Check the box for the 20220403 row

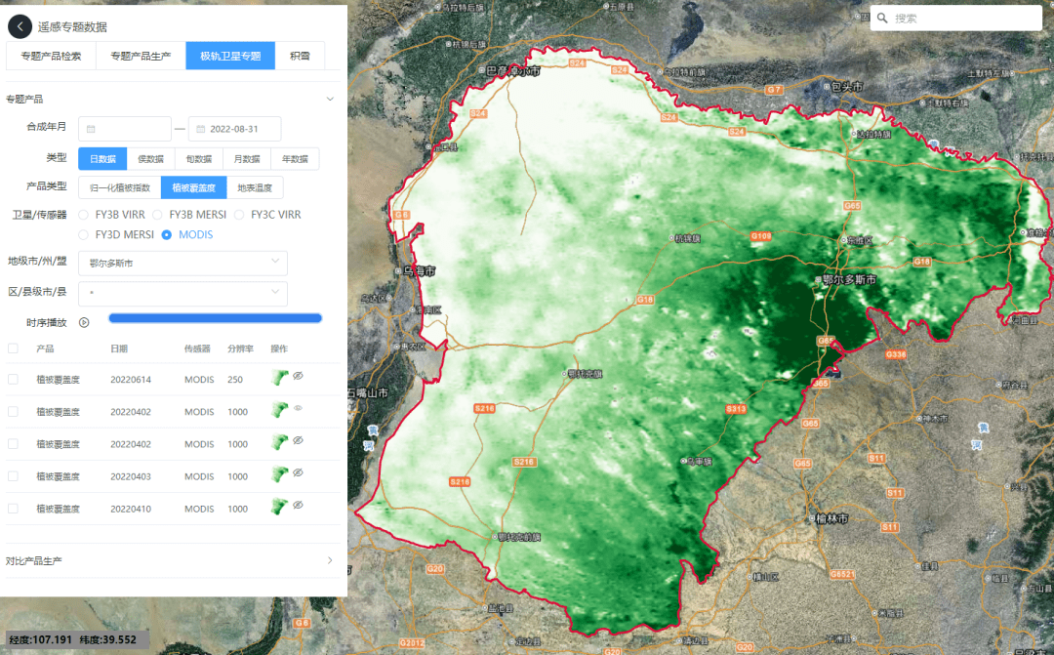[13, 476]
